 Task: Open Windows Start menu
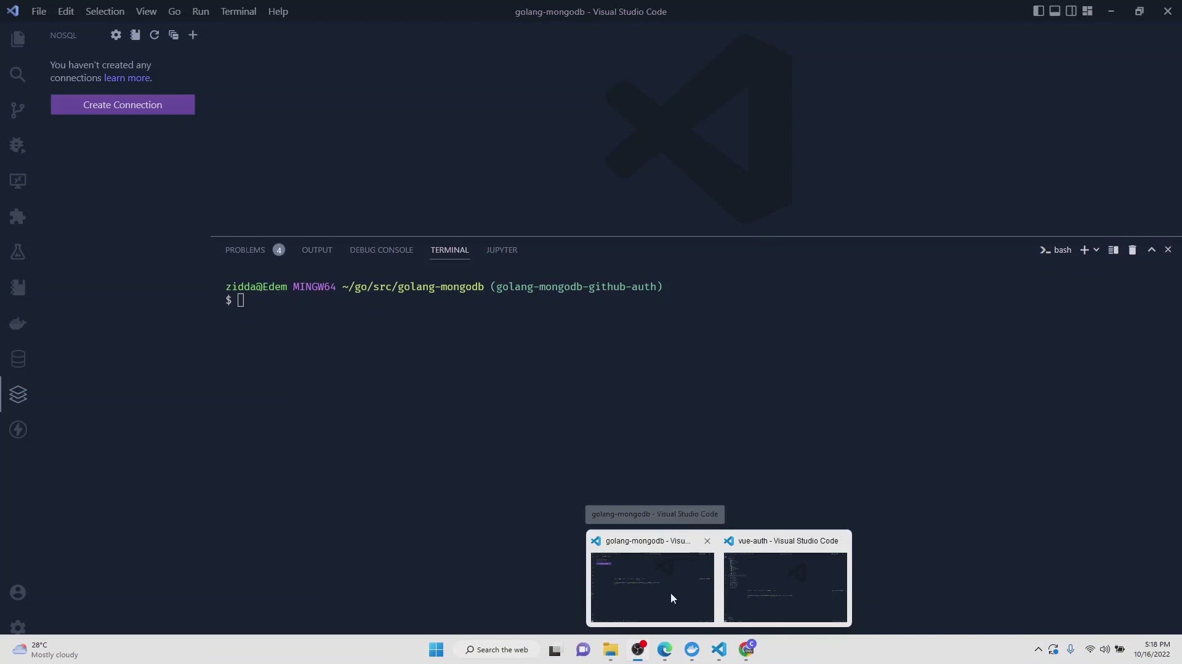(x=436, y=650)
